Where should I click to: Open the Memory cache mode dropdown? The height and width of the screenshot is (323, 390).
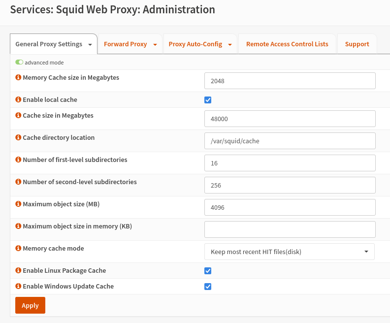[289, 252]
